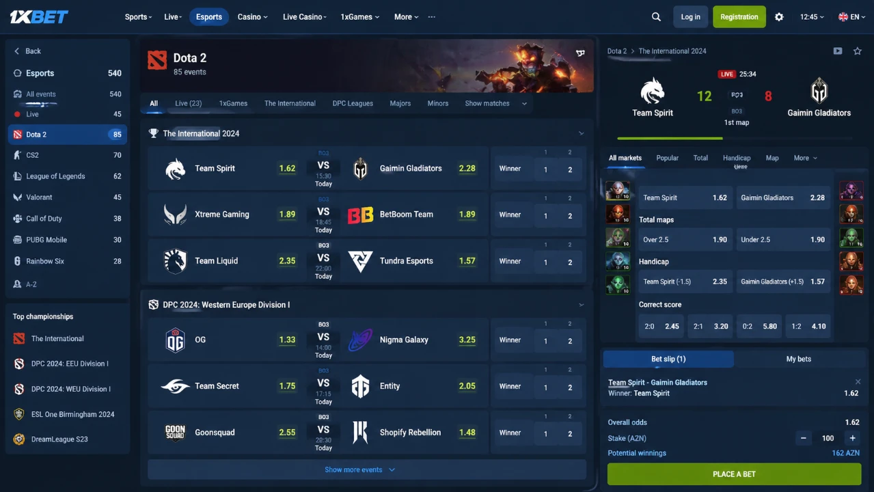The height and width of the screenshot is (492, 874).
Task: Open the settings gear icon
Action: click(779, 17)
